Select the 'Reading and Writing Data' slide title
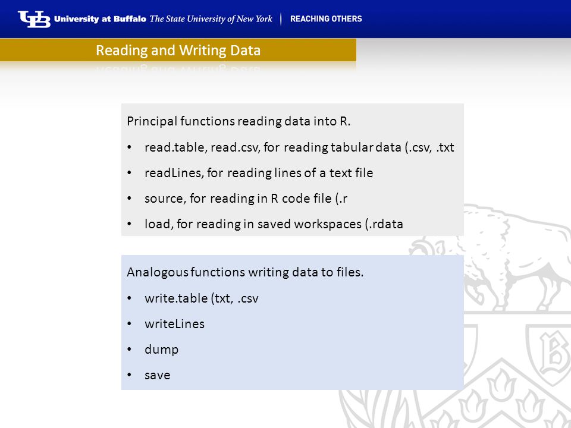571x428 pixels. [x=178, y=50]
